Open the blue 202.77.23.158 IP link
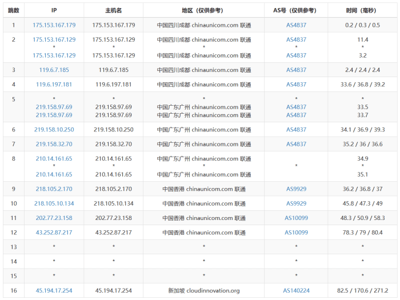The width and height of the screenshot is (400, 300). [54, 218]
